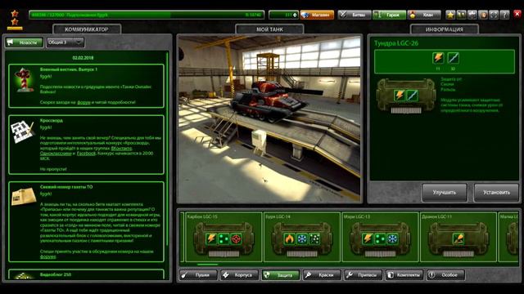
Task: Open the ВКонтакте link in Кроссворд news
Action: (121, 148)
